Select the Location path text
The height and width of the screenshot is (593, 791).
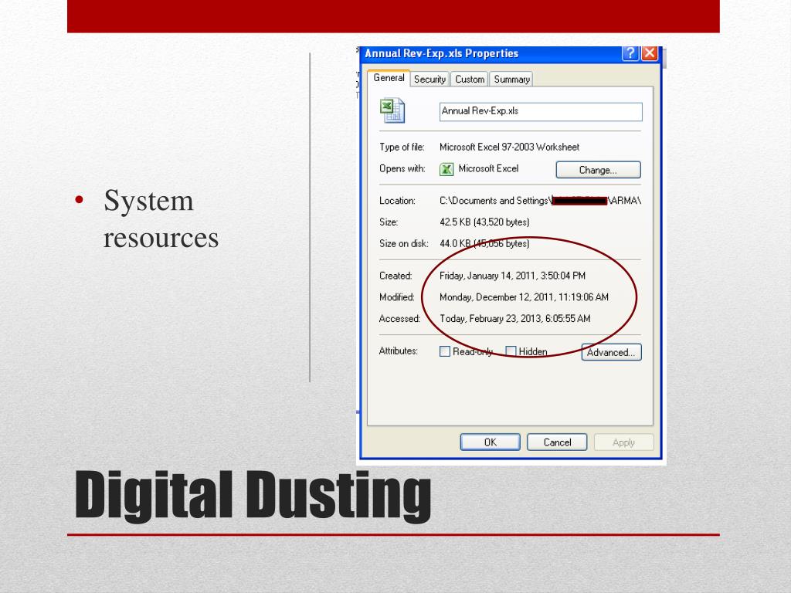pos(540,201)
